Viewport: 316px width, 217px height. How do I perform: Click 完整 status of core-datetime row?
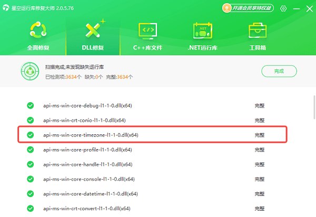[259, 194]
